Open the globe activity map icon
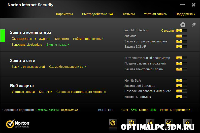This screenshot has width=200, height=133. (x=113, y=123)
